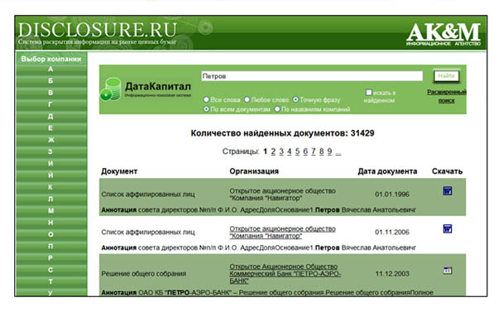Viewport: 503px width, 312px height.
Task: Download the 01.01.1996 document file icon
Action: tap(448, 191)
